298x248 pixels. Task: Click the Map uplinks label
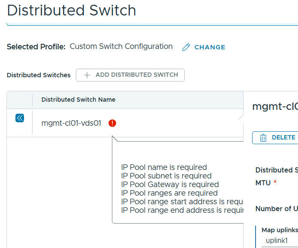(280, 230)
